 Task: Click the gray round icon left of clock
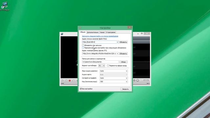coord(134,80)
